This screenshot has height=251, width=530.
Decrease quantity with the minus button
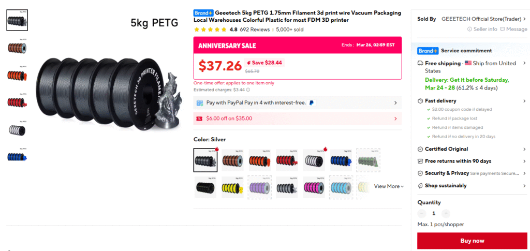[422, 213]
